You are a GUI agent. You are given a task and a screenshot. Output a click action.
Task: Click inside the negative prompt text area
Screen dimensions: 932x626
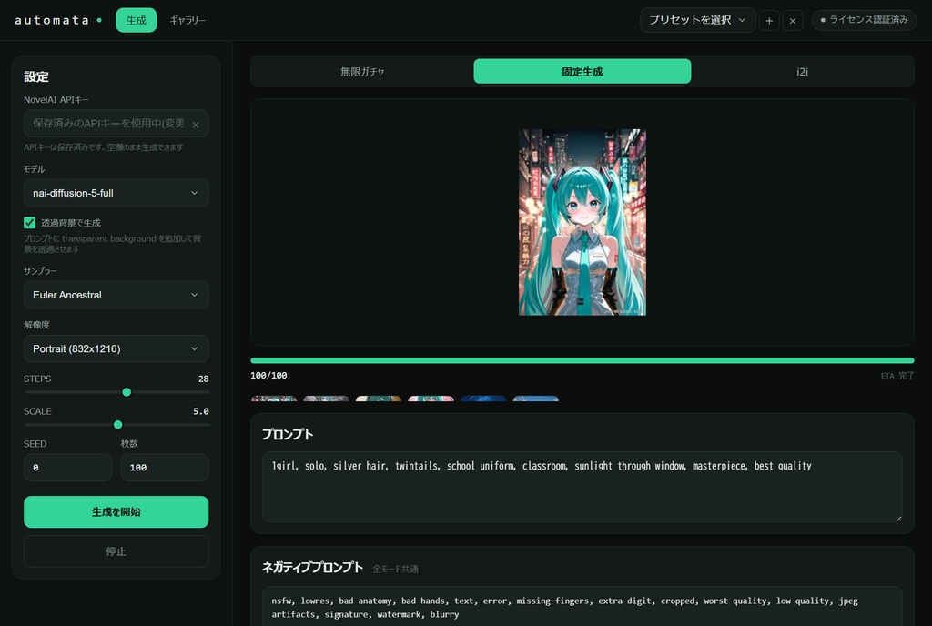582,606
